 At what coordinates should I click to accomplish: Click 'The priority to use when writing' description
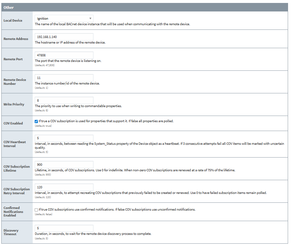[78, 106]
